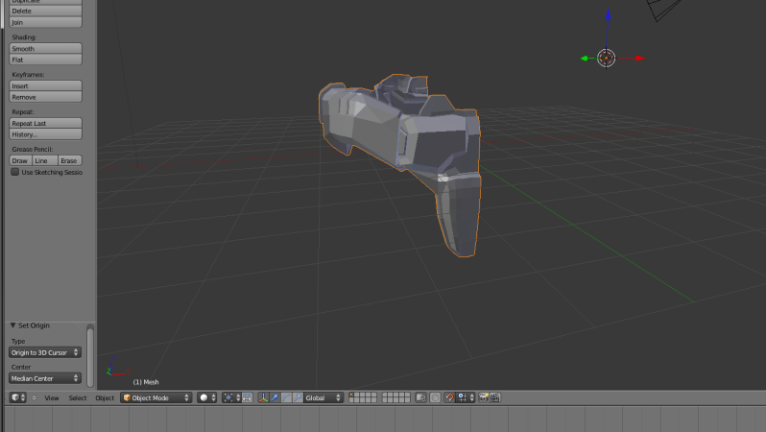
Task: Toggle manipulate center points icon
Action: point(248,397)
